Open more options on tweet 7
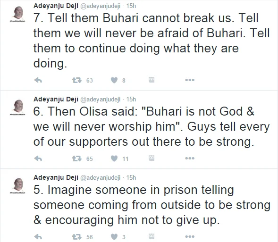This screenshot has width=278, height=242. click(x=190, y=80)
